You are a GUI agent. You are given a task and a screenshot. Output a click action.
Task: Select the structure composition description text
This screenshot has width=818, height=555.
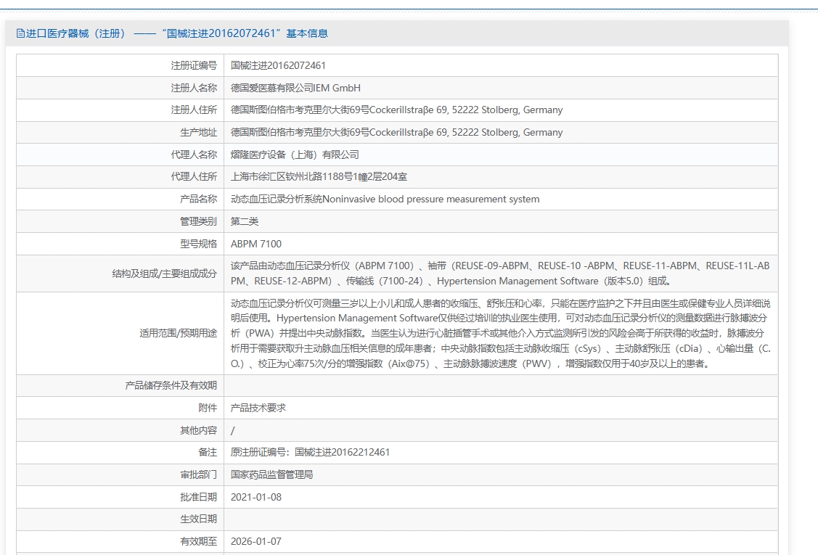click(x=500, y=274)
